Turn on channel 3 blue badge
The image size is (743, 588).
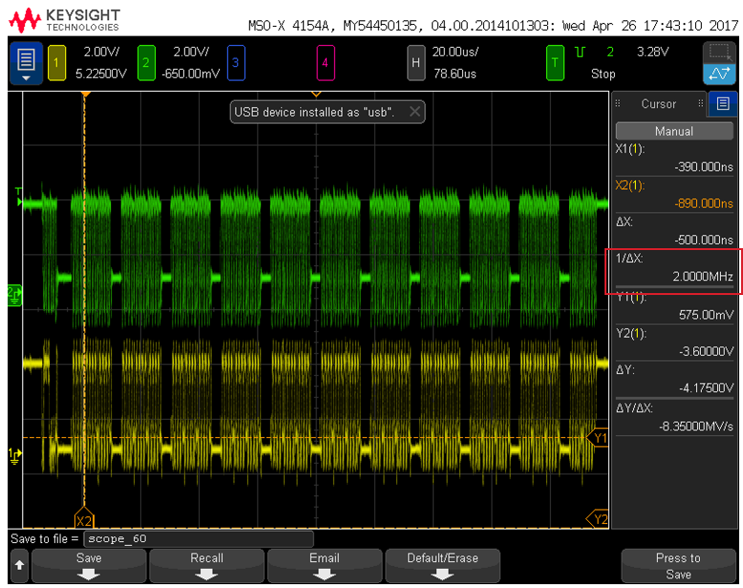[236, 63]
